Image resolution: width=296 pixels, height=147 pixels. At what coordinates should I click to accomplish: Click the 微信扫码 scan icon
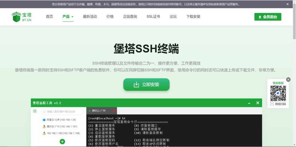pyautogui.click(x=272, y=104)
